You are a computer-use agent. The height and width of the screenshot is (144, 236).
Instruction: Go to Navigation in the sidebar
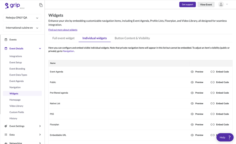[x=15, y=87]
